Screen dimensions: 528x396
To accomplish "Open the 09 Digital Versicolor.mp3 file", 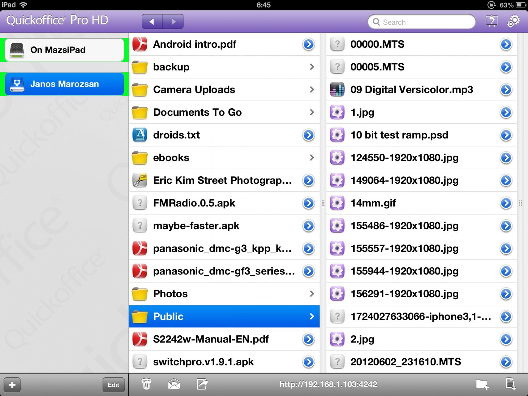I will click(422, 90).
